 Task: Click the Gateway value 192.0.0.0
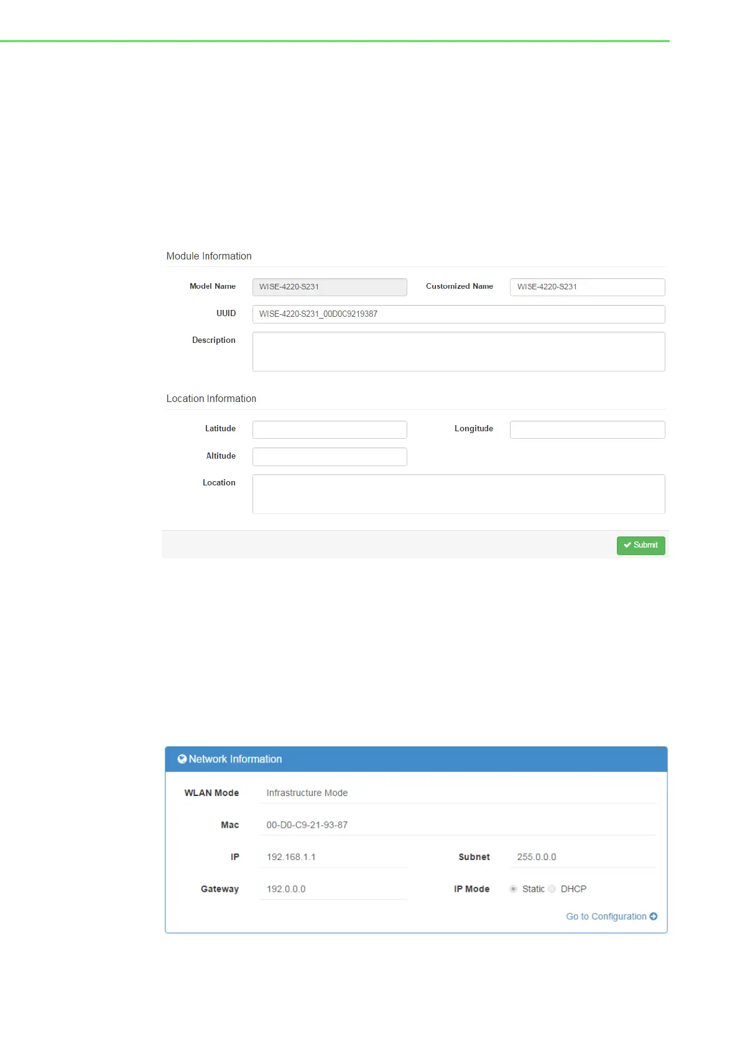point(286,889)
